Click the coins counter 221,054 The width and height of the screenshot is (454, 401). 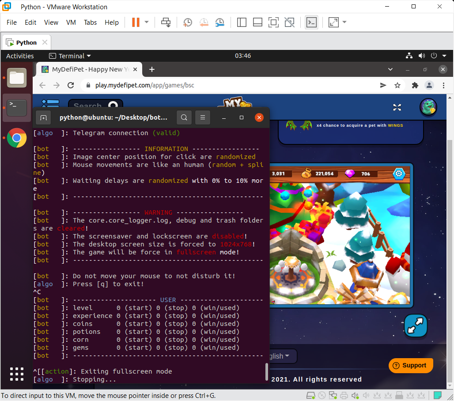coord(320,174)
